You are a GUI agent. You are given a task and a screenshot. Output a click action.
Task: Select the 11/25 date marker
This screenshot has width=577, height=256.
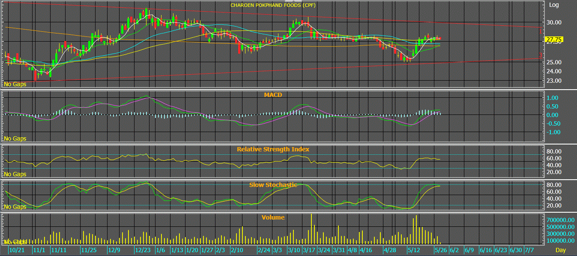tap(88, 250)
